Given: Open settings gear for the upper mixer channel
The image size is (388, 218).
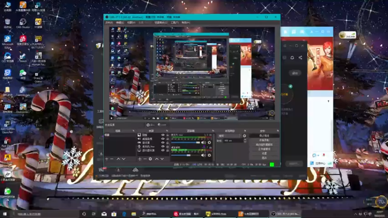Looking at the screenshot, I should (x=210, y=142).
